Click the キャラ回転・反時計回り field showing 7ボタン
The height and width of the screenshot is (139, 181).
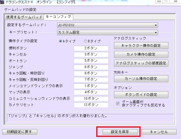point(91,80)
